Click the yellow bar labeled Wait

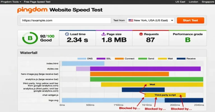pyautogui.click(x=152, y=85)
